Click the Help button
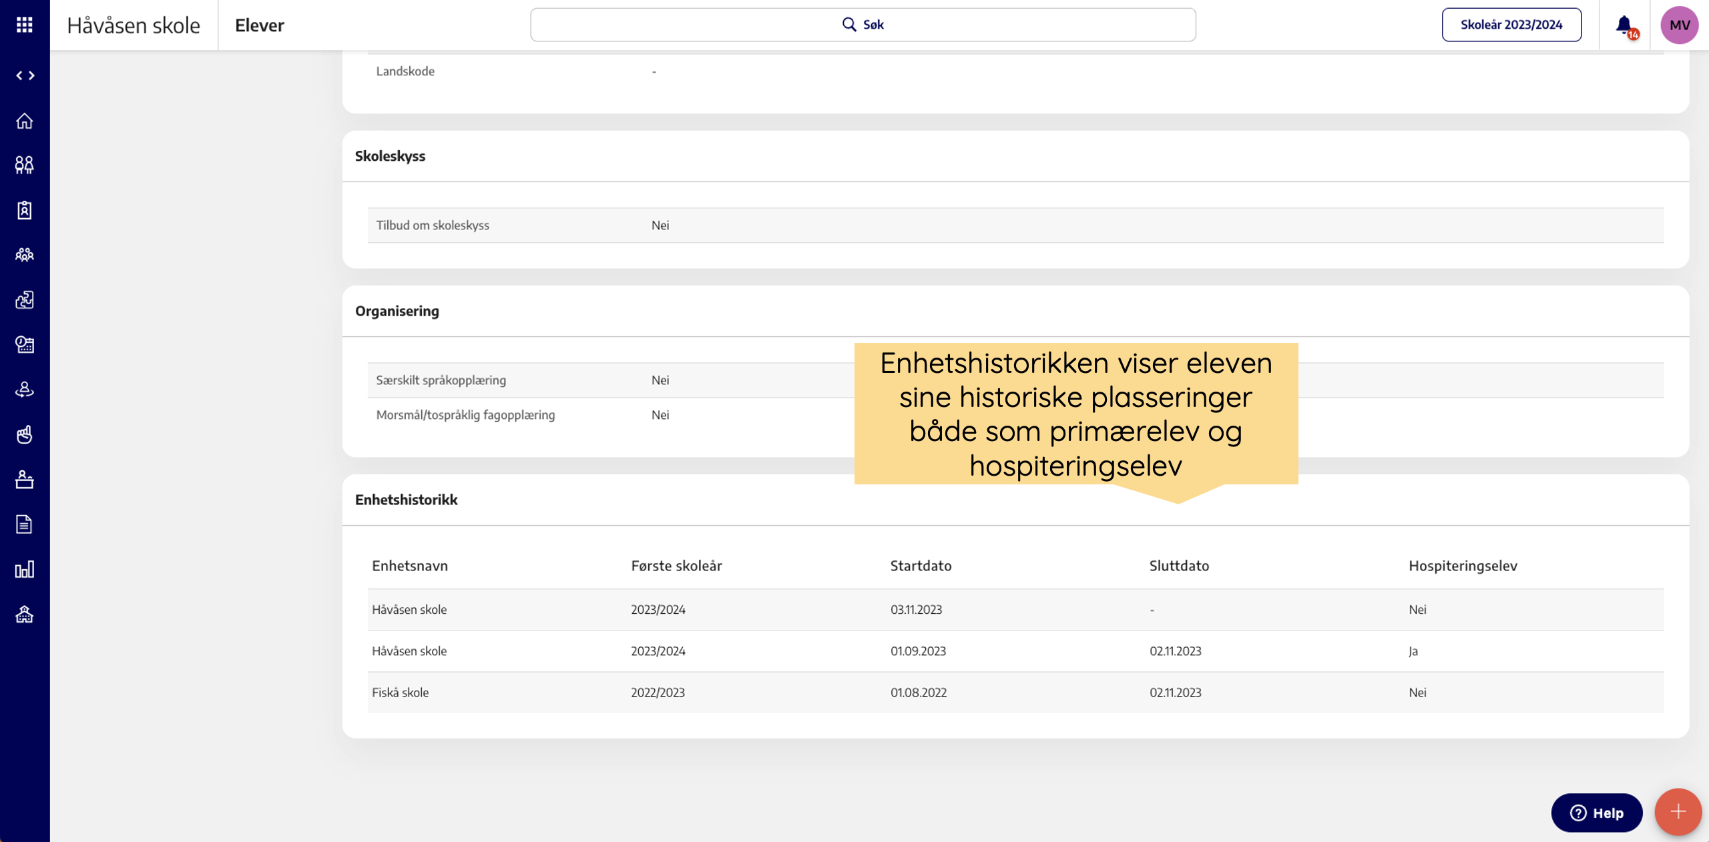This screenshot has height=842, width=1709. pos(1597,813)
